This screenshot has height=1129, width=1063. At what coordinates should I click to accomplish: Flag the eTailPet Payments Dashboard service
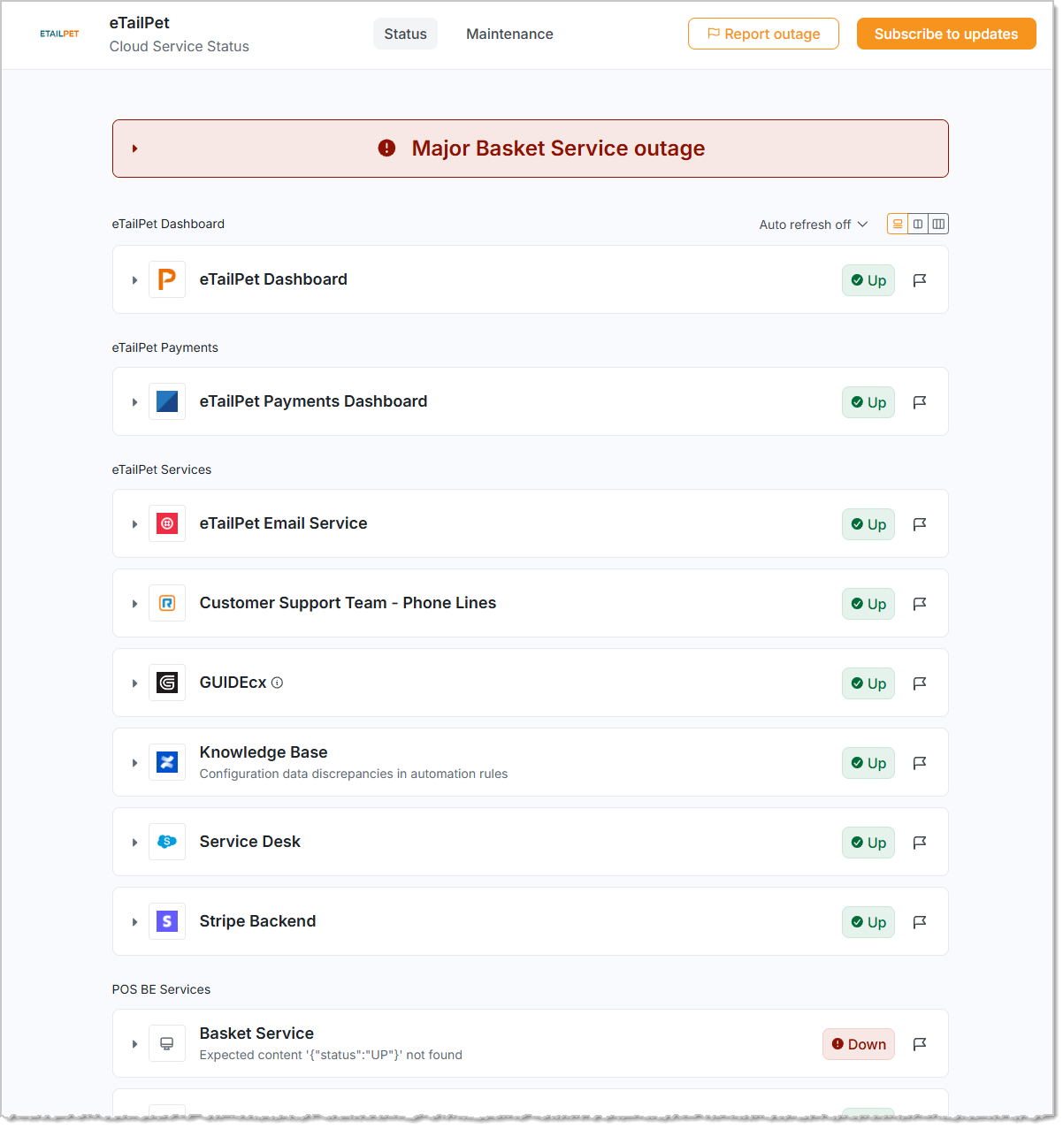[x=920, y=402]
